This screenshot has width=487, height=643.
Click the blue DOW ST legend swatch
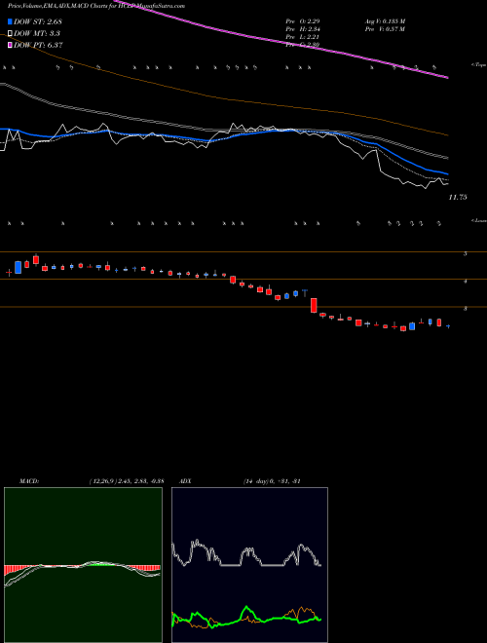click(10, 21)
